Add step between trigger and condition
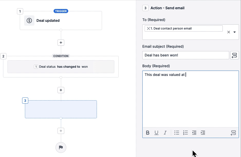This screenshot has width=241, height=157. coord(61,43)
